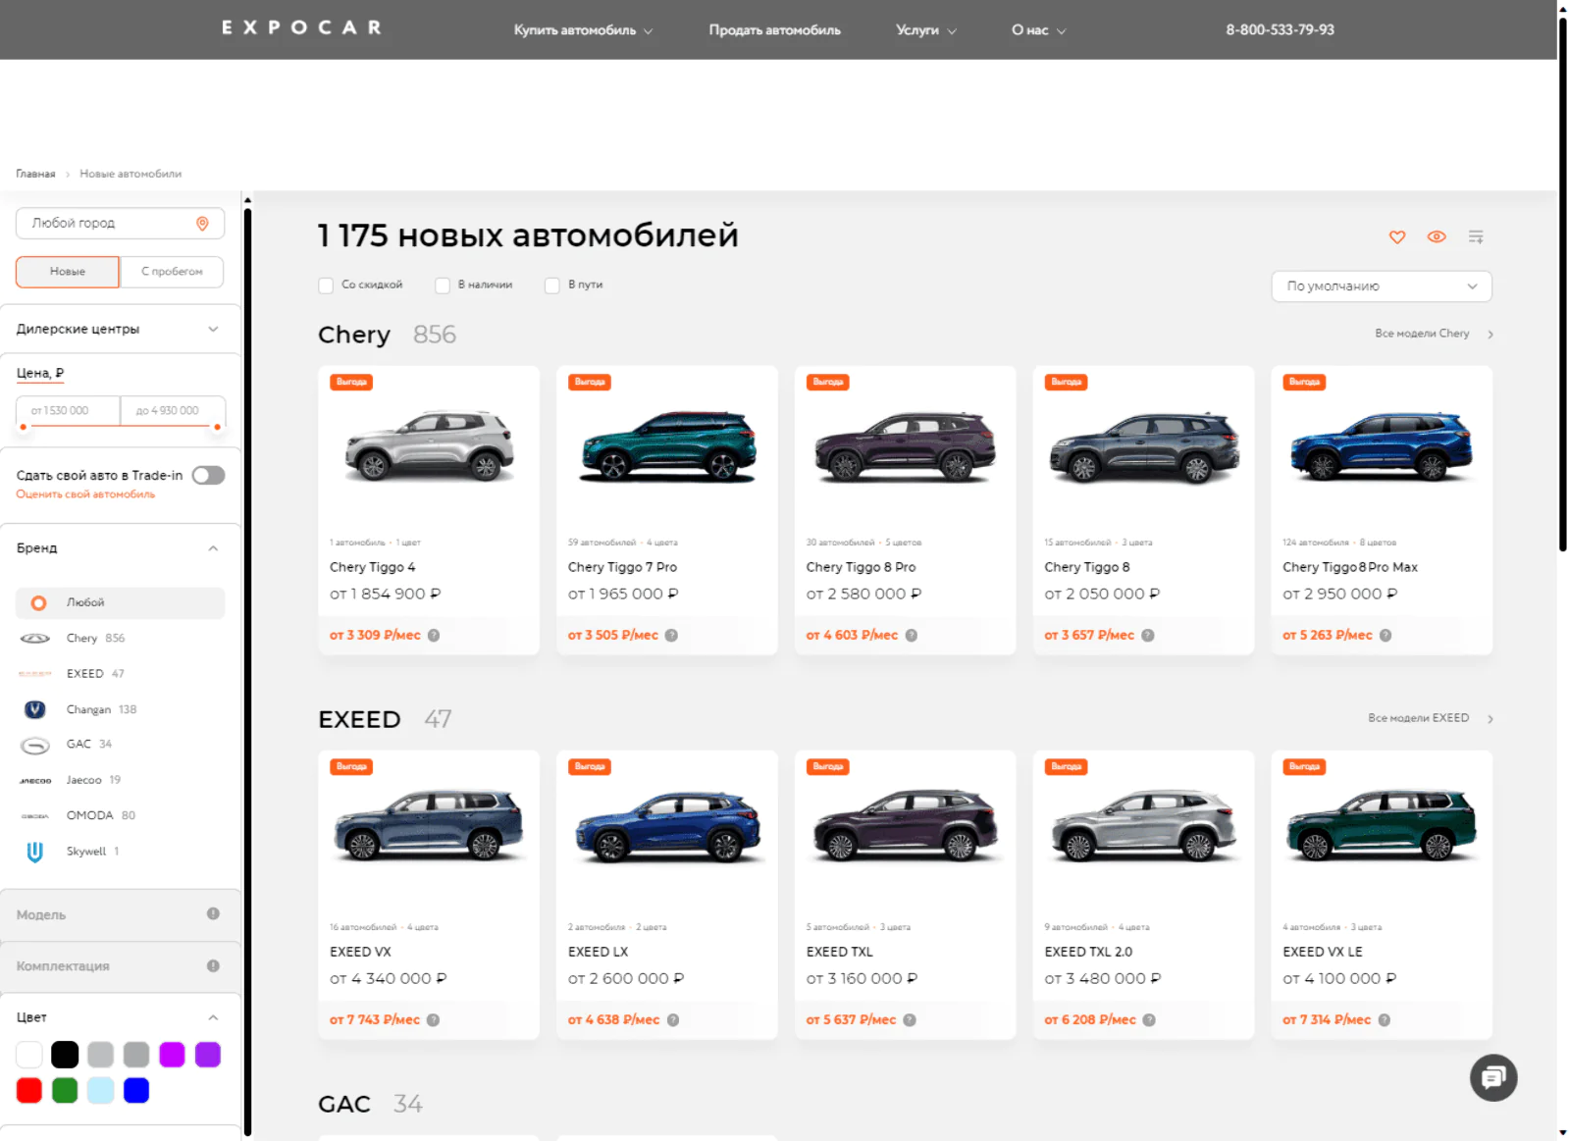1569x1141 pixels.
Task: Show payment info for EXEED LX
Action: tap(673, 1020)
